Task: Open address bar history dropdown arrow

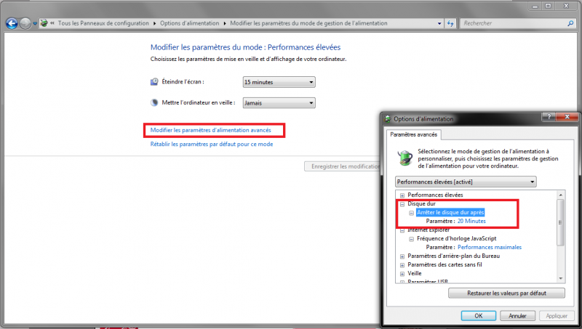Action: pyautogui.click(x=439, y=23)
